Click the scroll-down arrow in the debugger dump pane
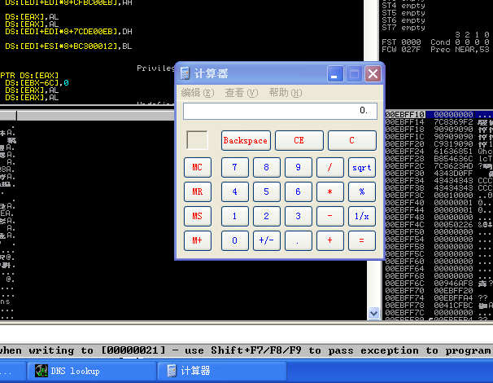 coord(373,314)
